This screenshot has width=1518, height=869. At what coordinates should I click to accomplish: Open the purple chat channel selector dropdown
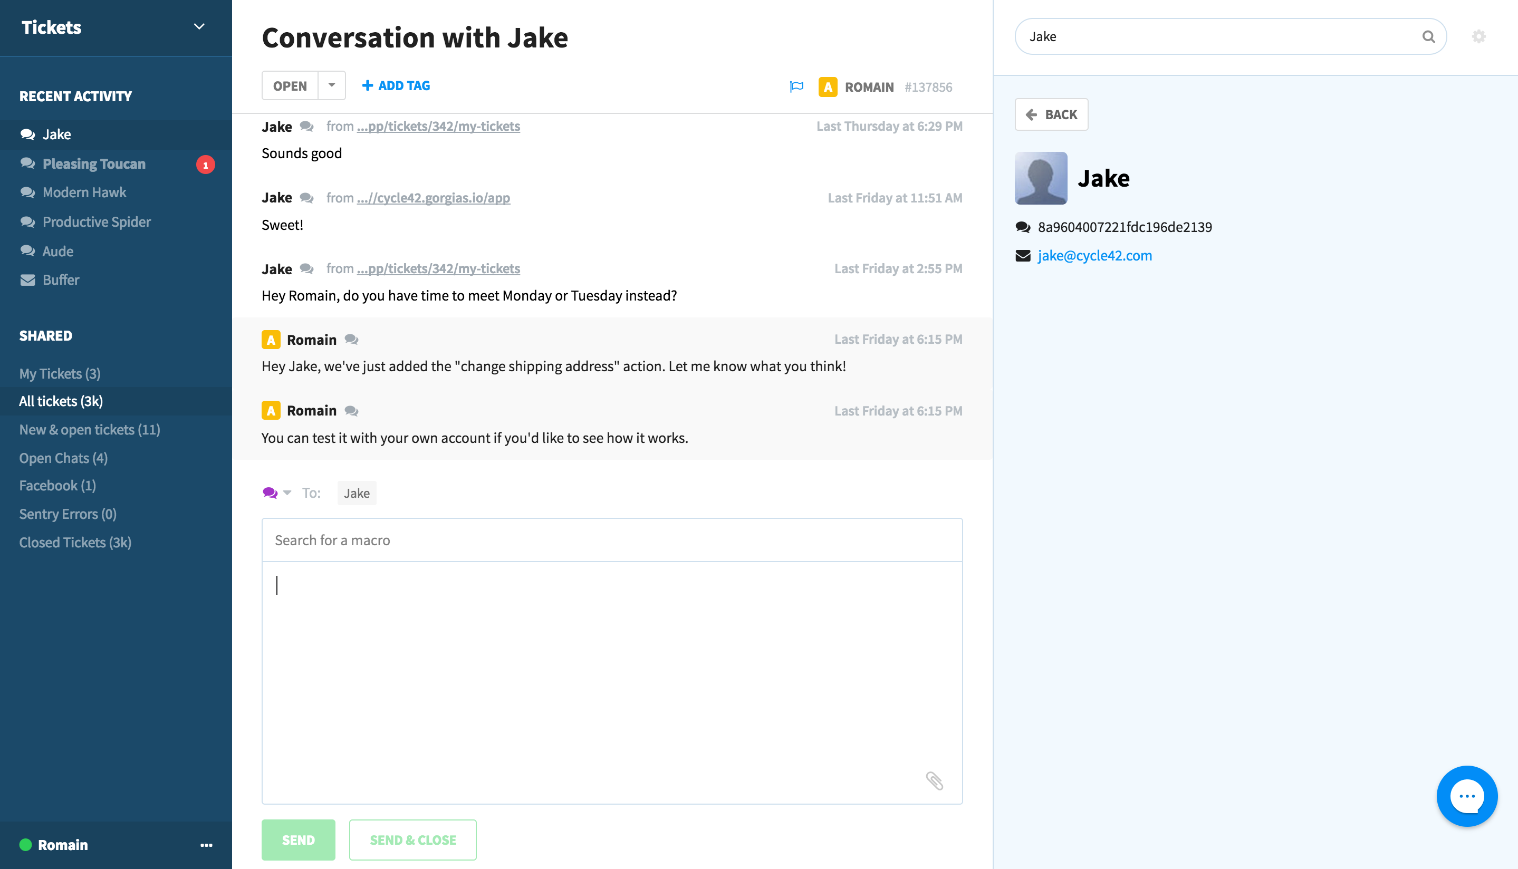[277, 493]
